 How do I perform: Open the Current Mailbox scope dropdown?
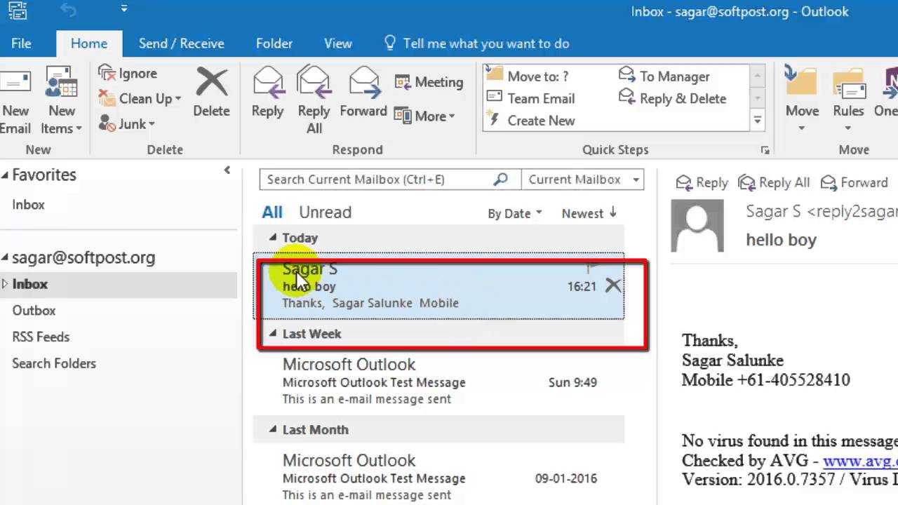tap(582, 180)
